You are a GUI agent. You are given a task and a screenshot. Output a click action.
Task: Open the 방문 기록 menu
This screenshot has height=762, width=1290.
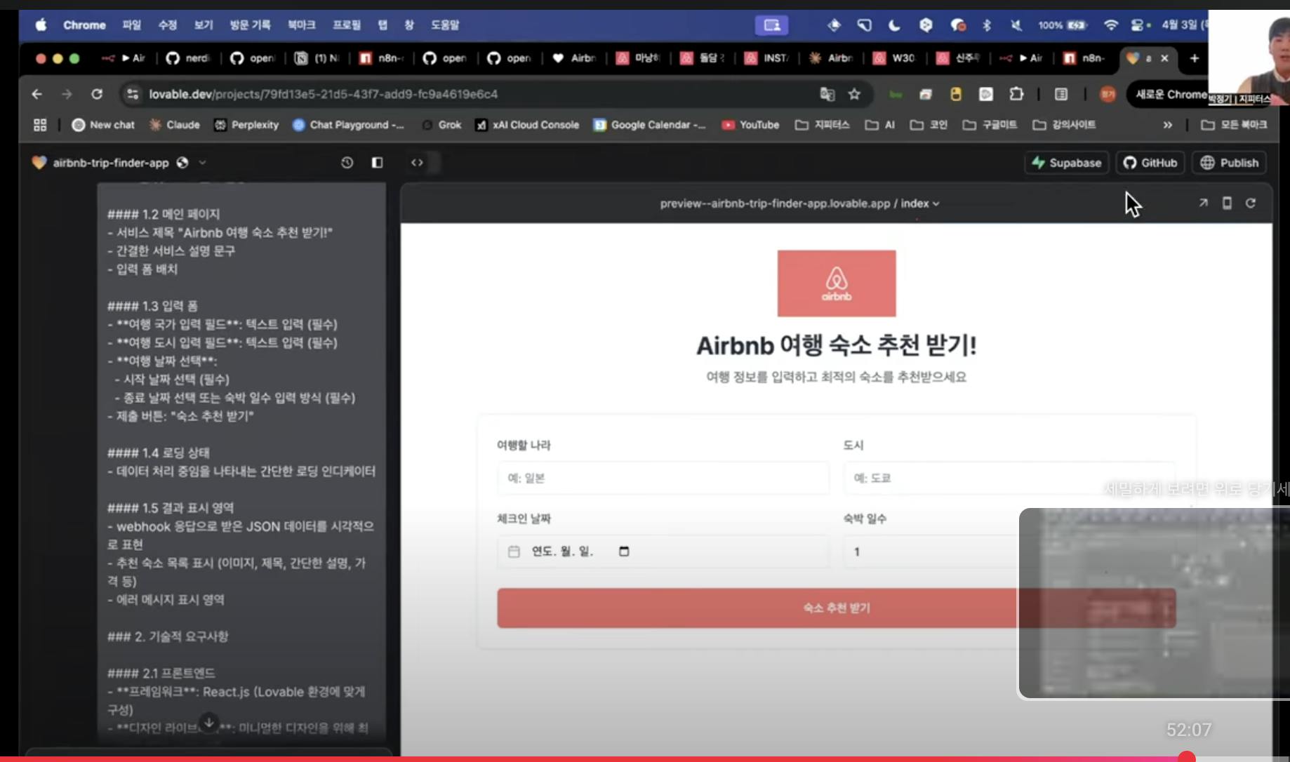[250, 25]
